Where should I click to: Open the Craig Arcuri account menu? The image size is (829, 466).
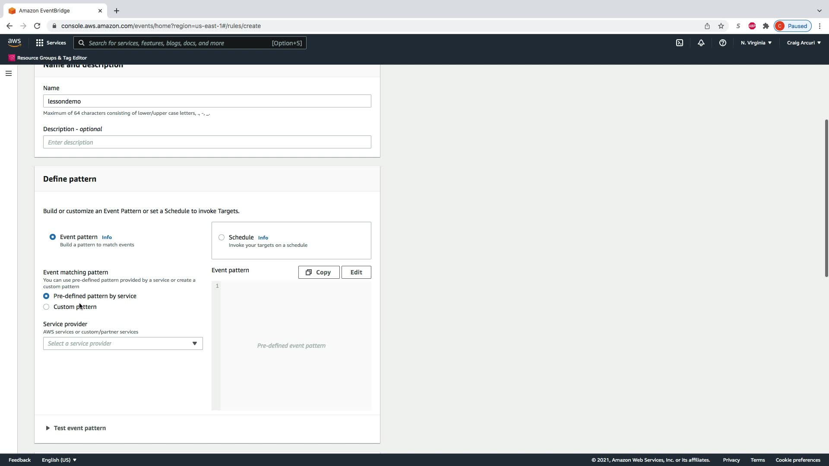(804, 43)
